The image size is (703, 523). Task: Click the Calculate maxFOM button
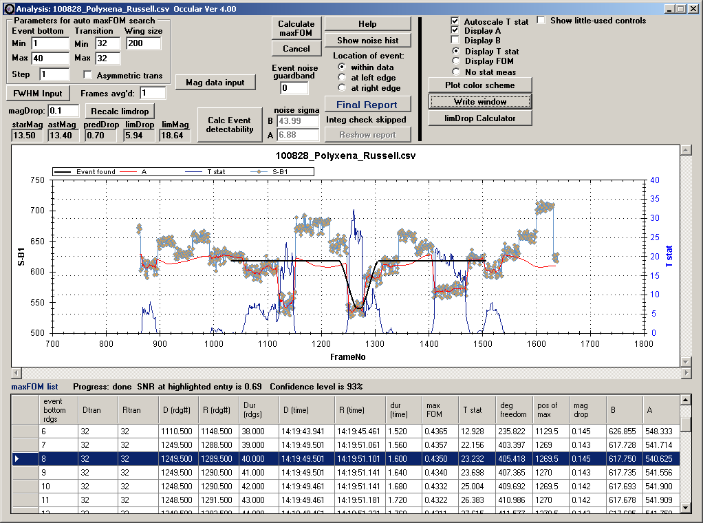coord(296,28)
